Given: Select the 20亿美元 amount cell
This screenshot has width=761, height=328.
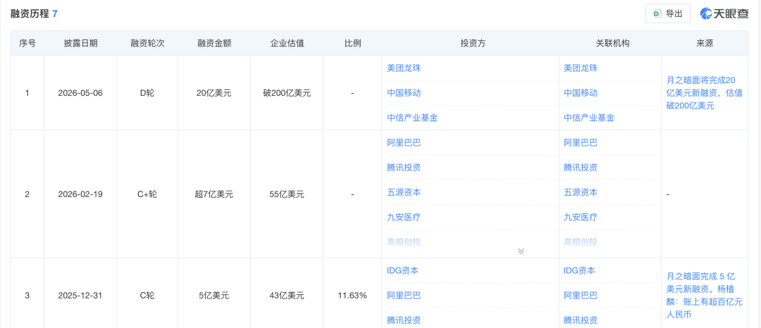Looking at the screenshot, I should [214, 93].
